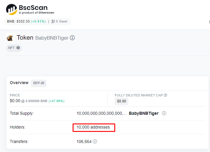
Task: Click the 0.000000 BNB price text
Action: [x=36, y=101]
